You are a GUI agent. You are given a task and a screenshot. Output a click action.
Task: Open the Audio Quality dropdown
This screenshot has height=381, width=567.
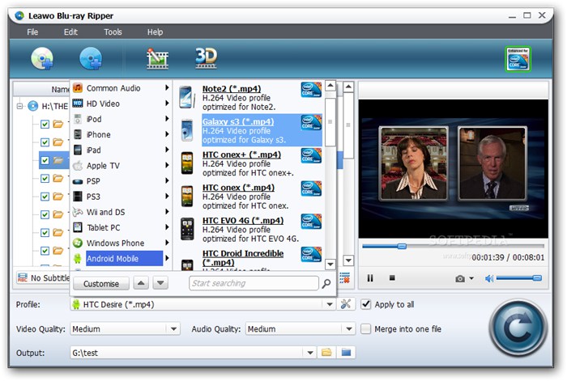click(x=348, y=329)
